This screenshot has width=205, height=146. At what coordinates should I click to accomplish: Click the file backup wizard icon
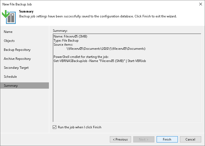point(9,17)
